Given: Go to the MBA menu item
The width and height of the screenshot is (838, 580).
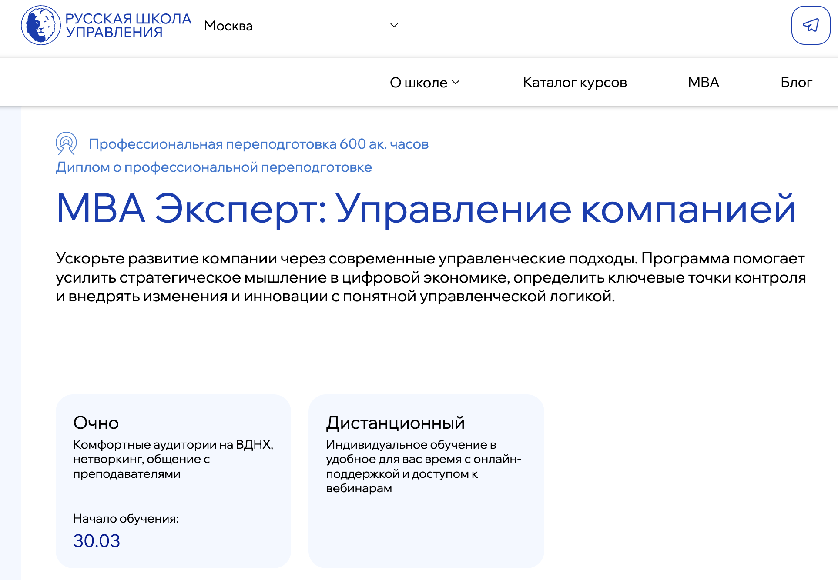Looking at the screenshot, I should tap(703, 82).
